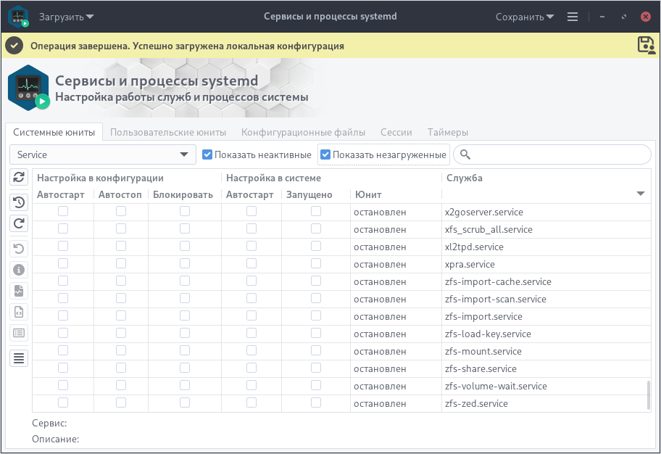Click the vertical scrollbar of the services table
This screenshot has width=661, height=454.
(x=648, y=395)
